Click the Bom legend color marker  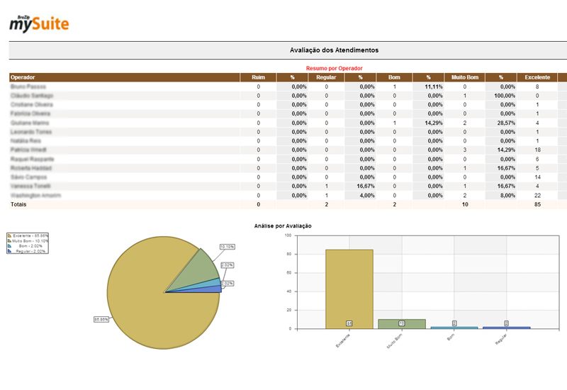click(x=9, y=245)
